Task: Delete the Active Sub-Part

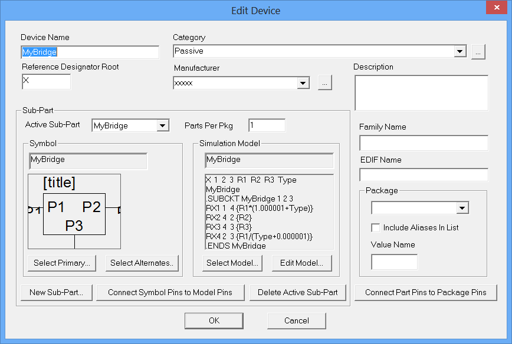Action: tap(297, 292)
